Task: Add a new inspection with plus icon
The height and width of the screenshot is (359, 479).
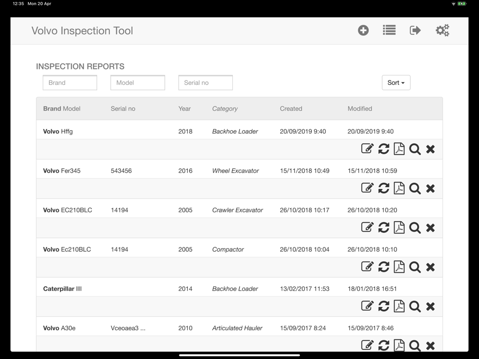Action: pos(363,30)
